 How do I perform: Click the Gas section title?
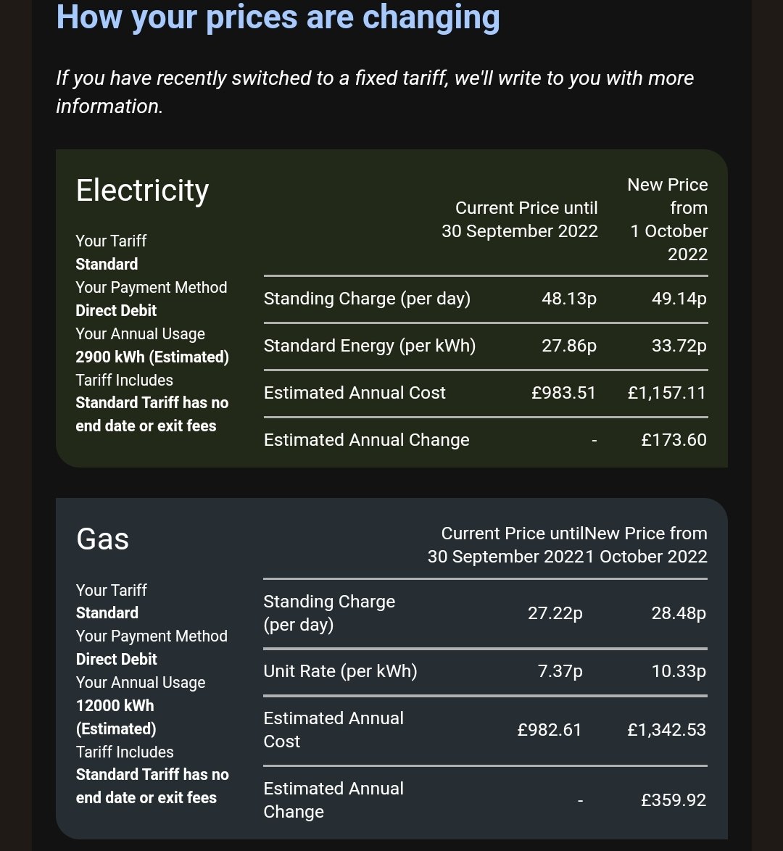click(102, 539)
